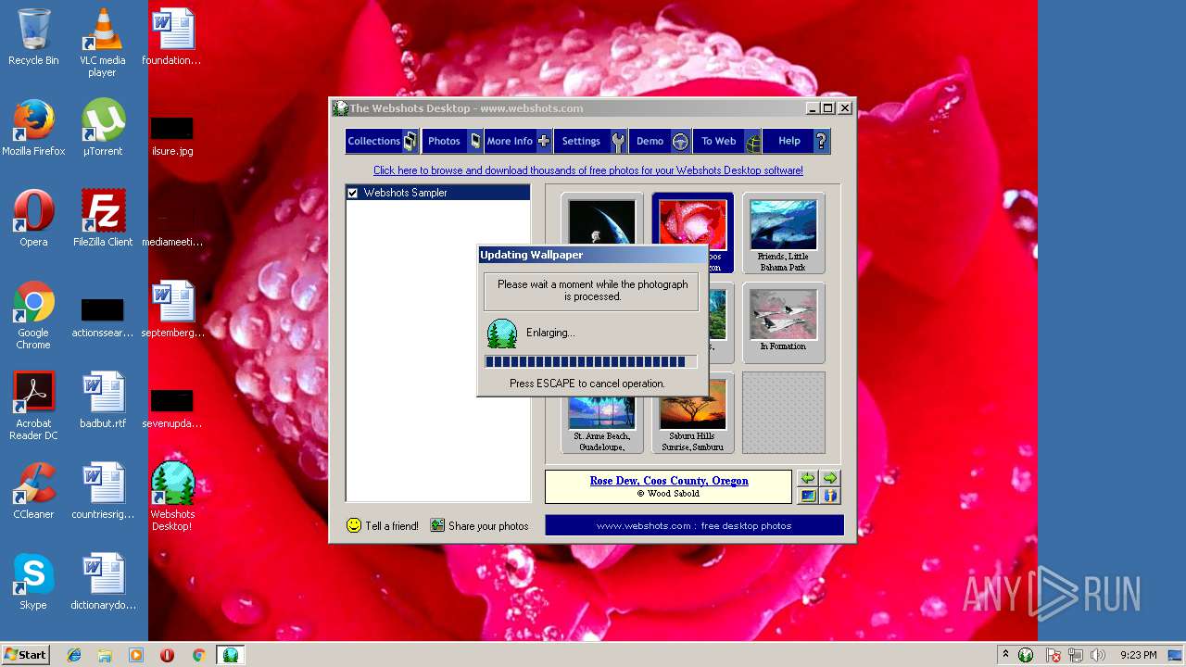This screenshot has width=1186, height=667.
Task: Open the volume speaker tray icon
Action: pos(1098,655)
